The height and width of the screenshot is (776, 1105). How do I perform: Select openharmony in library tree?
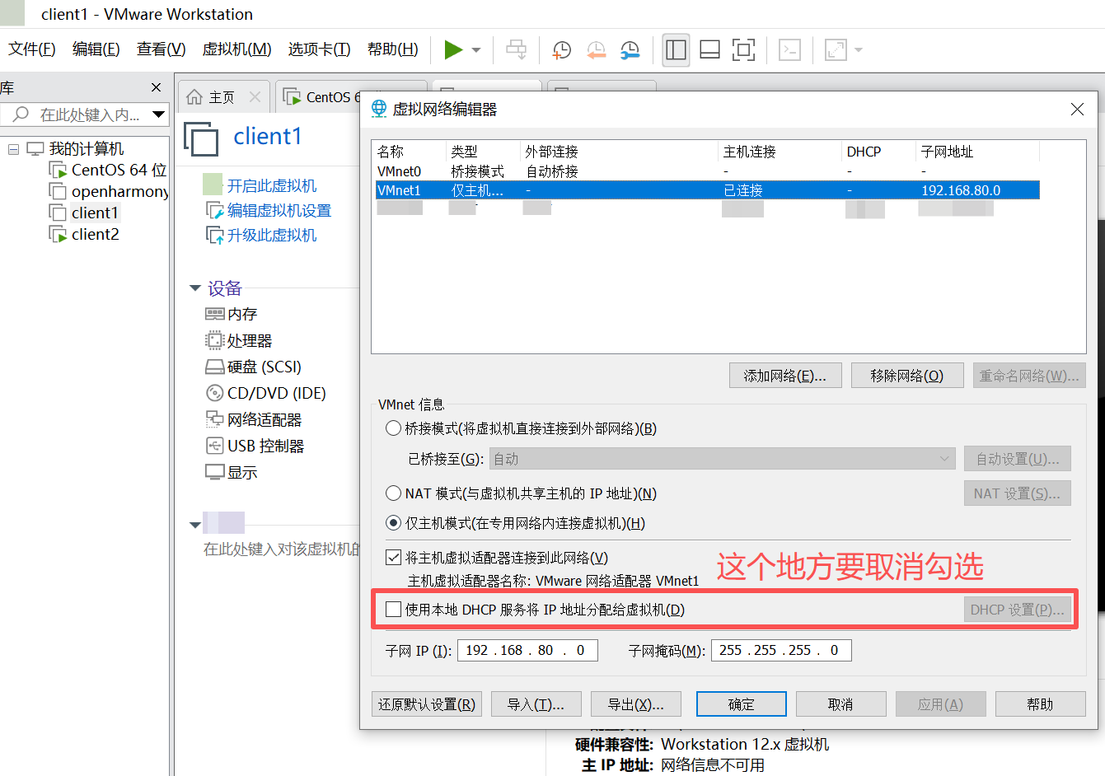tap(109, 192)
